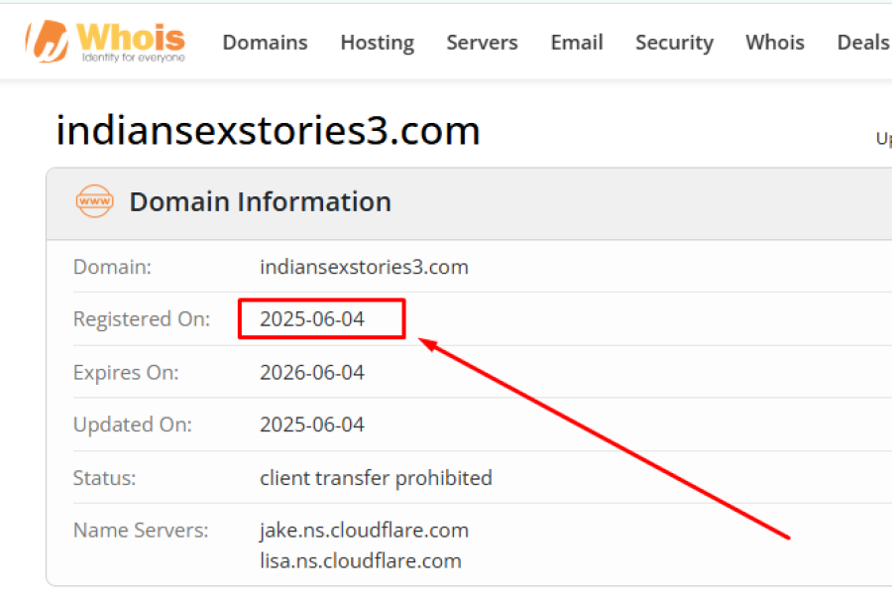Open the Whois menu item

(x=775, y=43)
